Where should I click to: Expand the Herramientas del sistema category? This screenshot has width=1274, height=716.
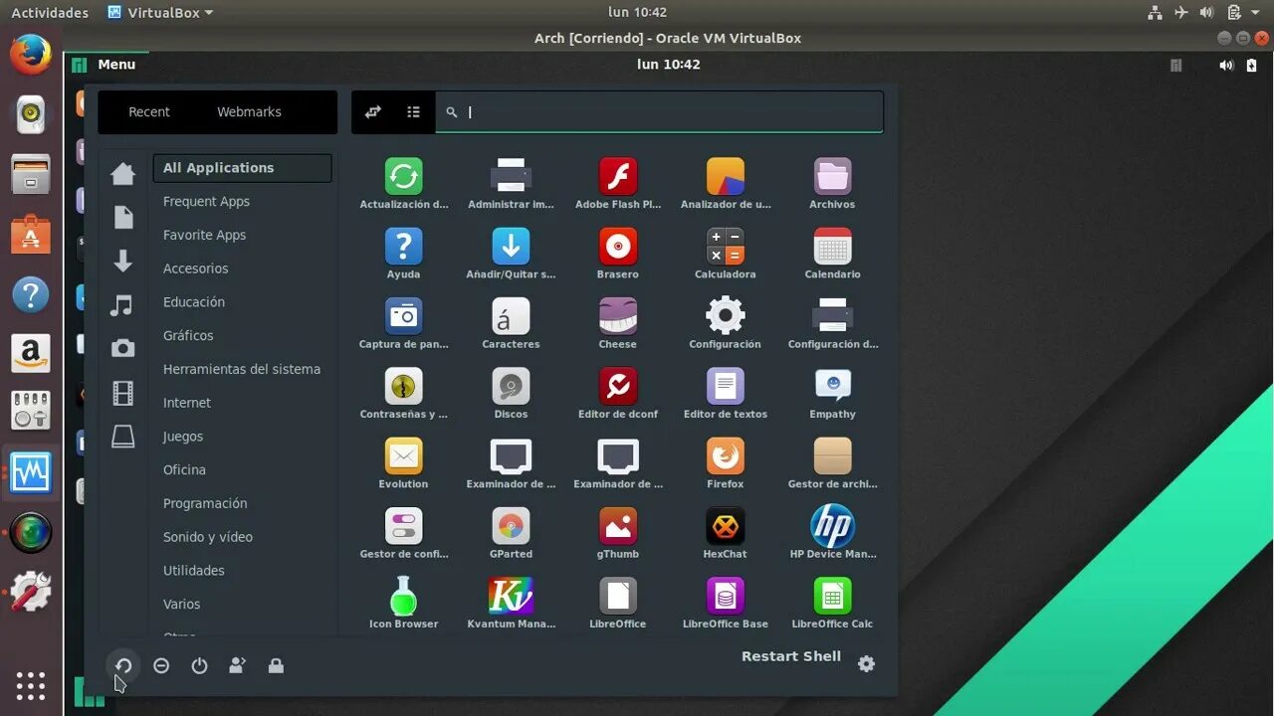[242, 368]
